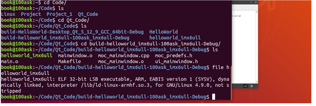
Task: Click the output pane scroll-down arrow
Action: pyautogui.click(x=257, y=82)
